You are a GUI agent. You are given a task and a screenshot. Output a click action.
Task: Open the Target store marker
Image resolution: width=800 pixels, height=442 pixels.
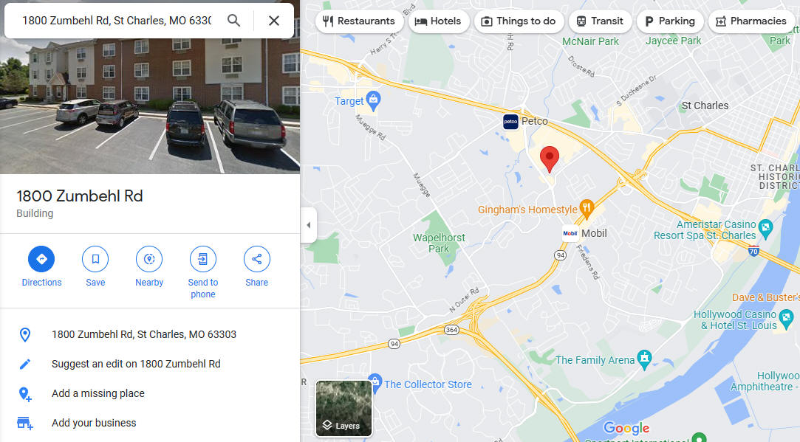click(x=374, y=101)
